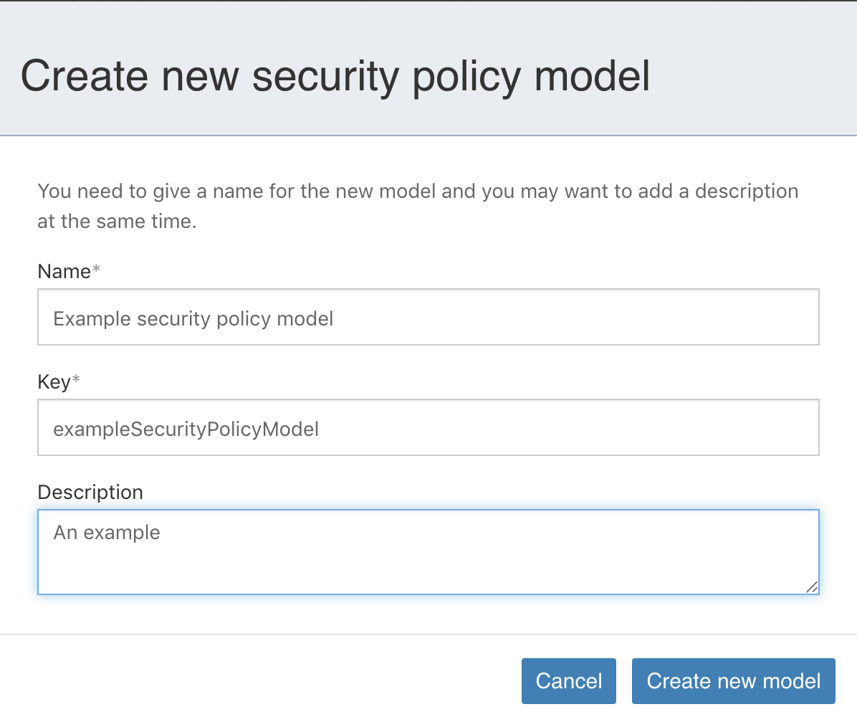Click the instructional text about naming the model

(418, 205)
